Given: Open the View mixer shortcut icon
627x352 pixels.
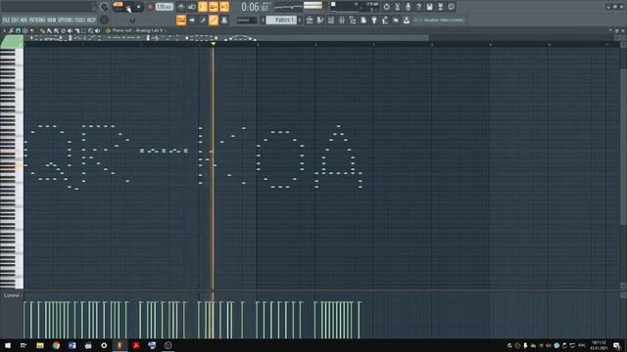Looking at the screenshot, I should pyautogui.click(x=342, y=20).
